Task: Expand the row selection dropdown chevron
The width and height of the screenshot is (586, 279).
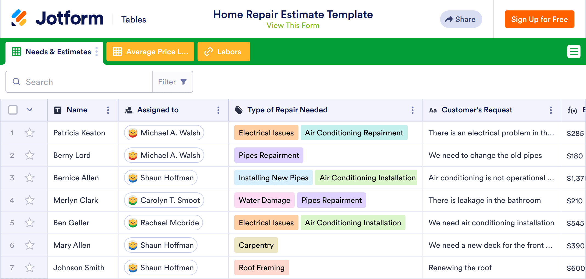Action: click(30, 110)
